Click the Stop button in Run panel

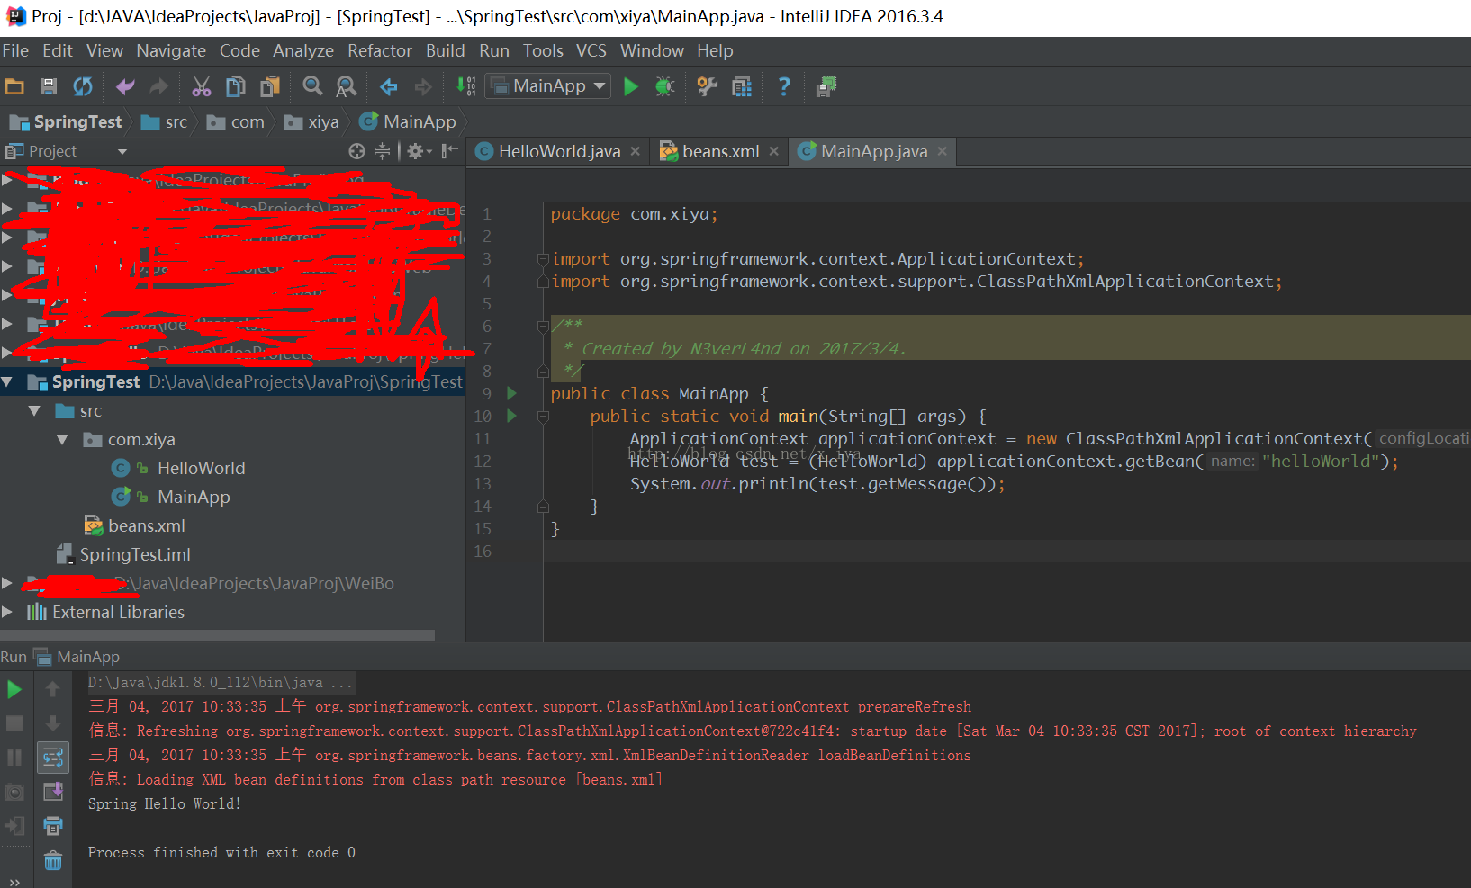point(14,723)
